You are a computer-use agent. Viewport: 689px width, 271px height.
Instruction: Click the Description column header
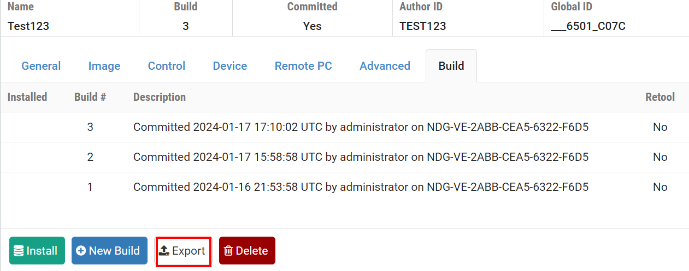[x=160, y=97]
